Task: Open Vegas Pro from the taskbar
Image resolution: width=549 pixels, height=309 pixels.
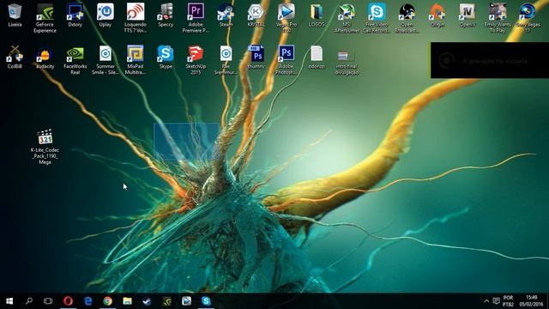Action: (x=186, y=301)
